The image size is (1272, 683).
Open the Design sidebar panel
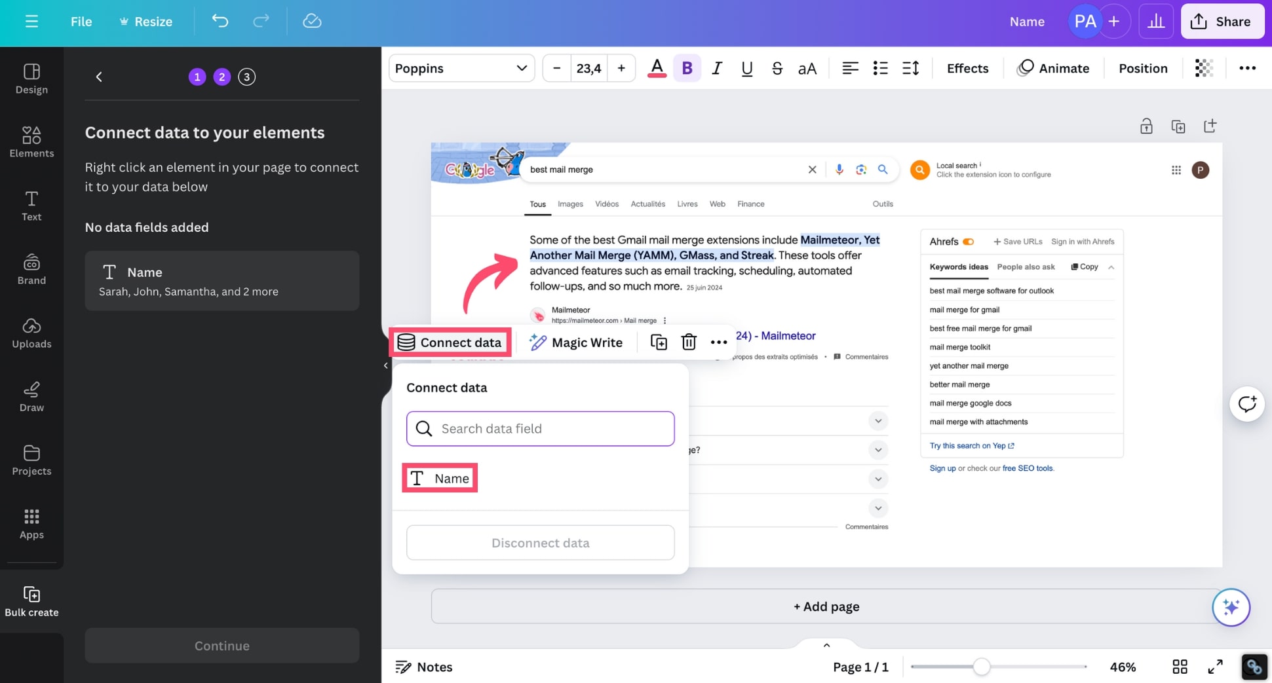[x=31, y=79]
